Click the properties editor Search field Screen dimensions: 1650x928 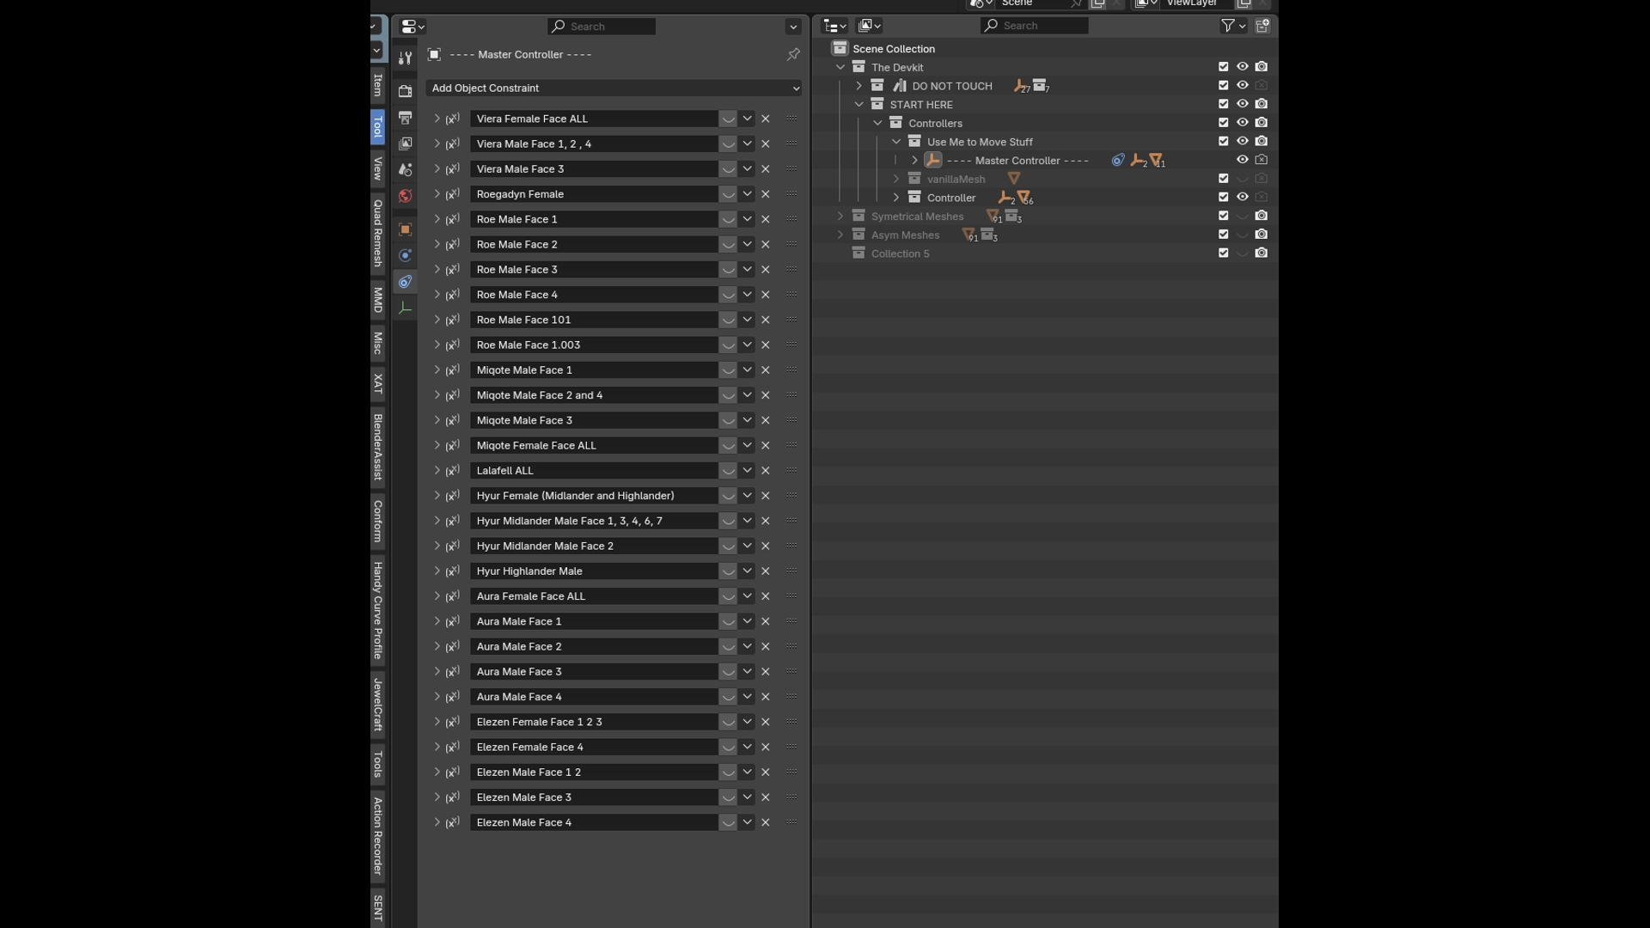602,27
